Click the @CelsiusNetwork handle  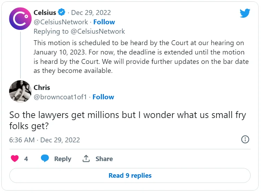click(x=61, y=22)
